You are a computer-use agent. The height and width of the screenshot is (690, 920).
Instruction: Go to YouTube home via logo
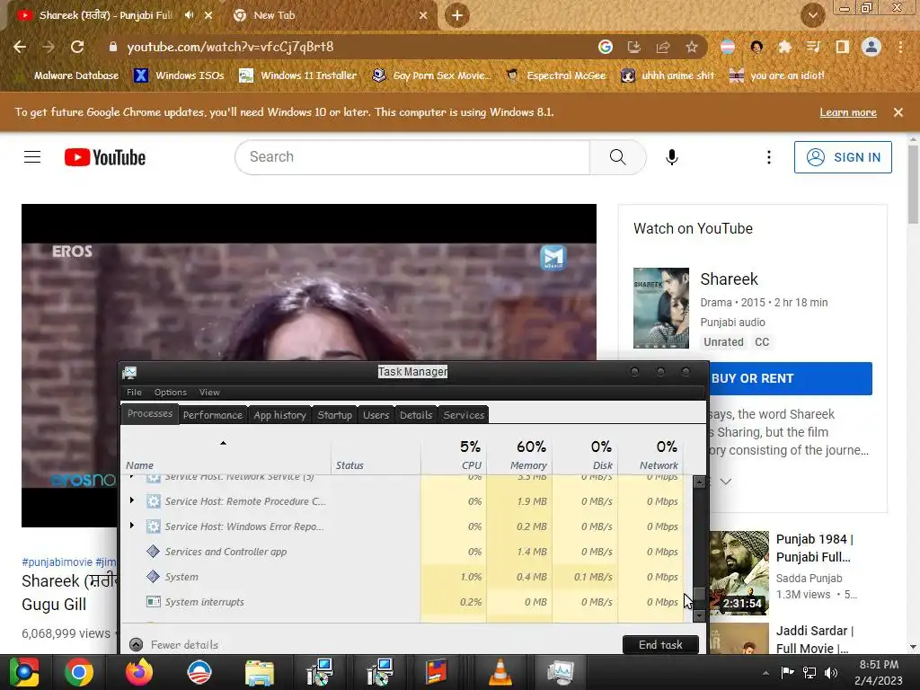[105, 157]
